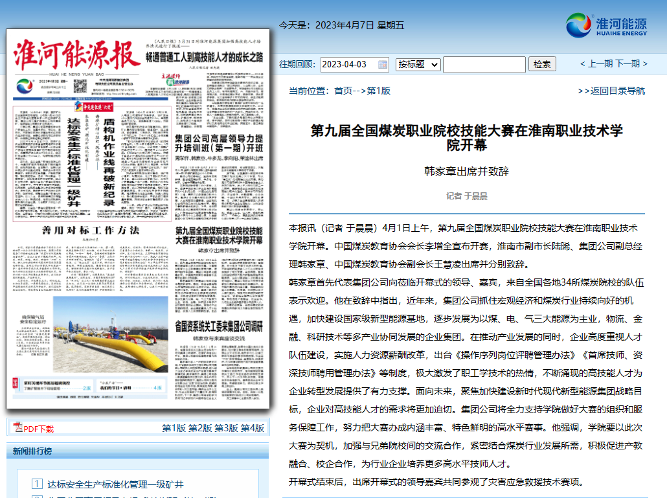Switch to 第4版 page

(253, 428)
